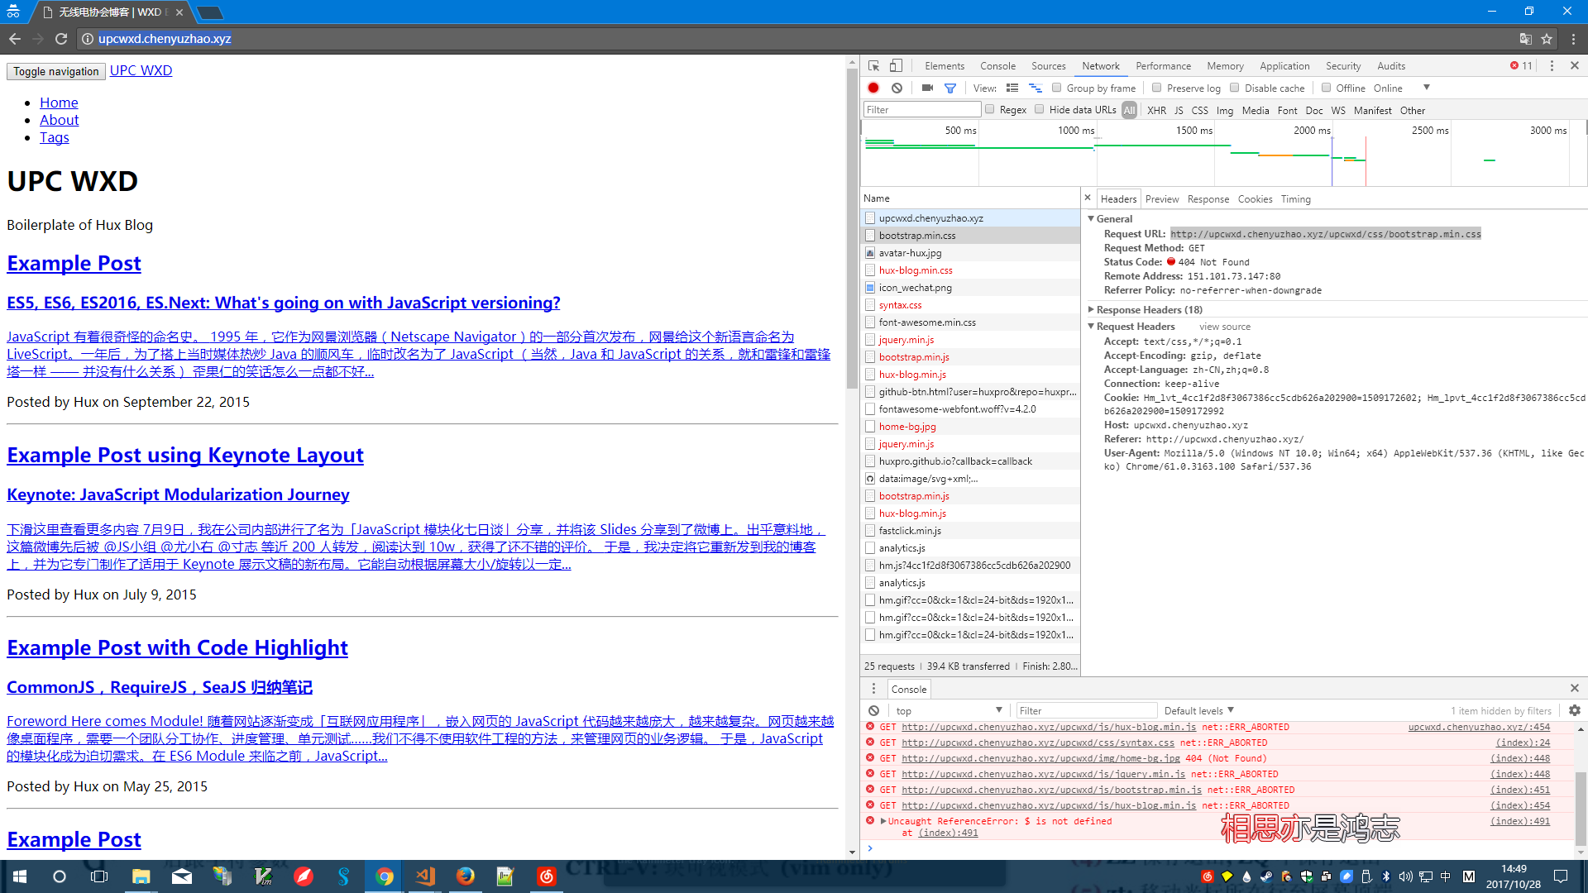Viewport: 1588px width, 893px height.
Task: Stop recording network log with red button
Action: tap(873, 88)
